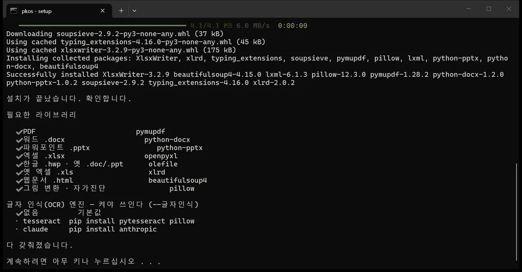Click the "옛 엑셀 .xls" row label
The height and width of the screenshot is (272, 522).
coord(48,172)
